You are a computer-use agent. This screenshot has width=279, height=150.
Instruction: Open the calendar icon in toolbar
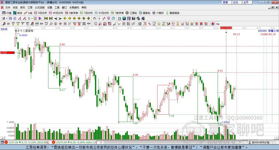[x=119, y=19]
